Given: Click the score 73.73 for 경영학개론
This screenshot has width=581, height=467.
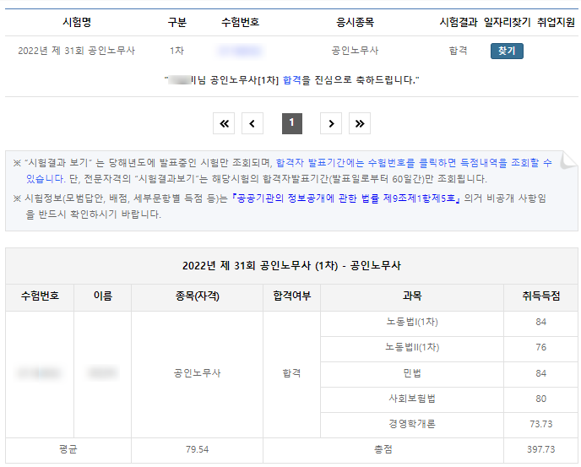Looking at the screenshot, I should (x=541, y=424).
